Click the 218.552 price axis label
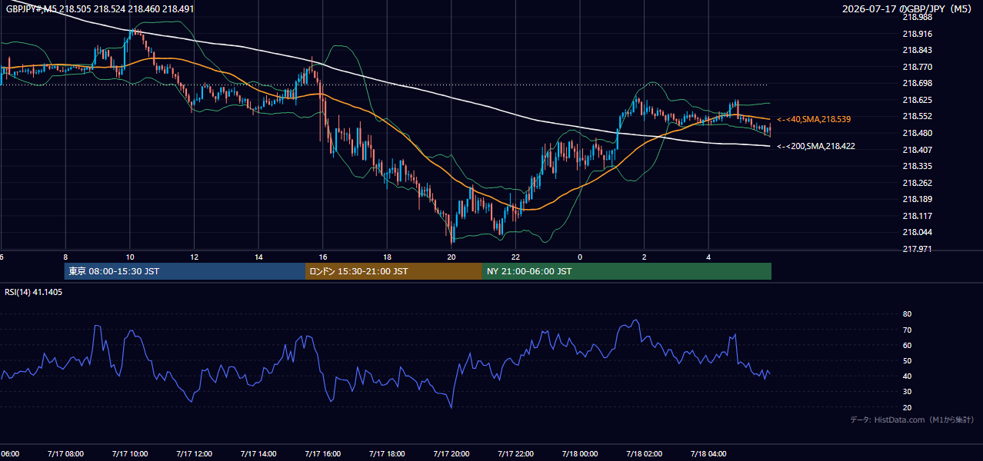The width and height of the screenshot is (983, 461). pos(917,117)
